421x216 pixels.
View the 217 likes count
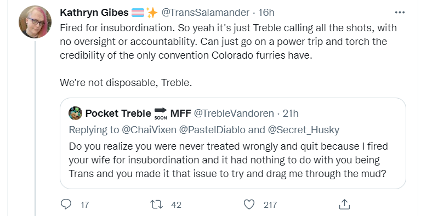pyautogui.click(x=270, y=205)
